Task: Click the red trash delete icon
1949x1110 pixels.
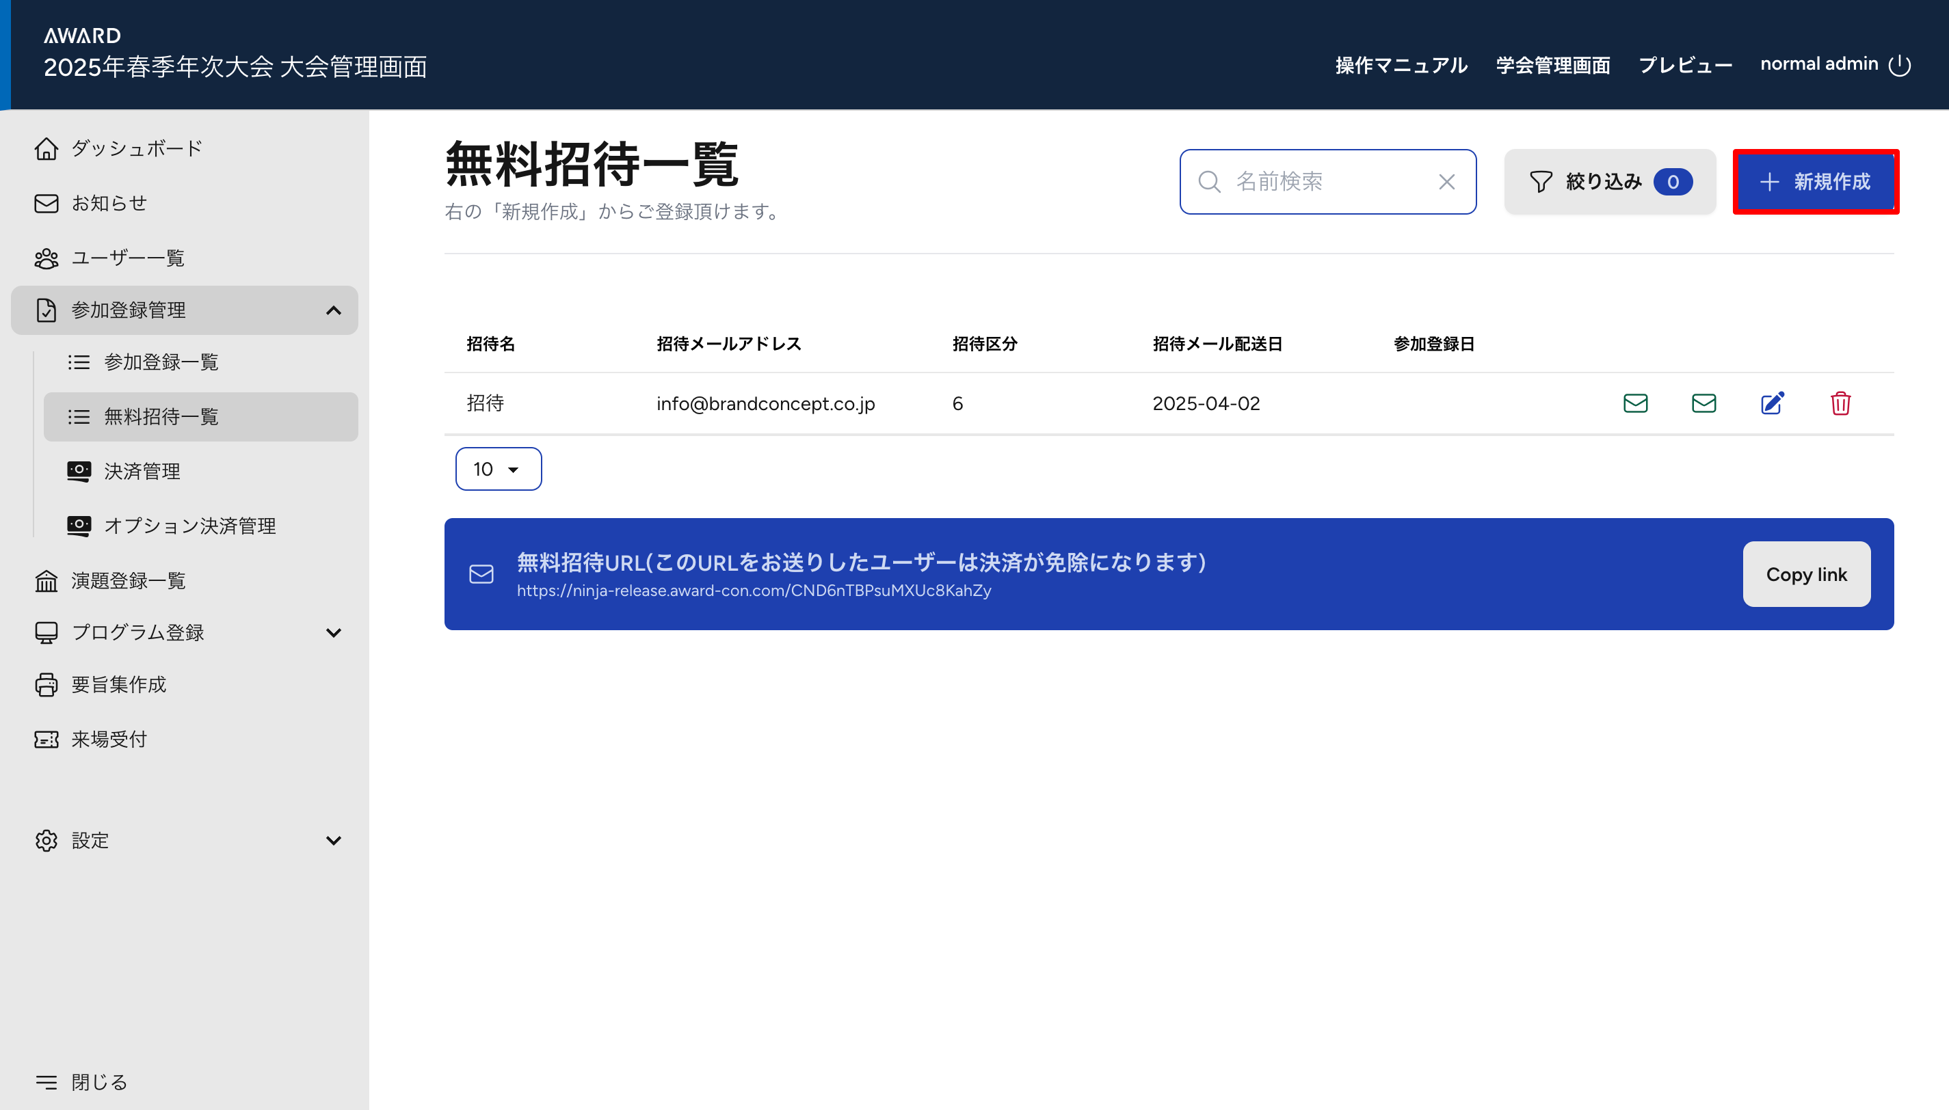Action: click(x=1840, y=403)
